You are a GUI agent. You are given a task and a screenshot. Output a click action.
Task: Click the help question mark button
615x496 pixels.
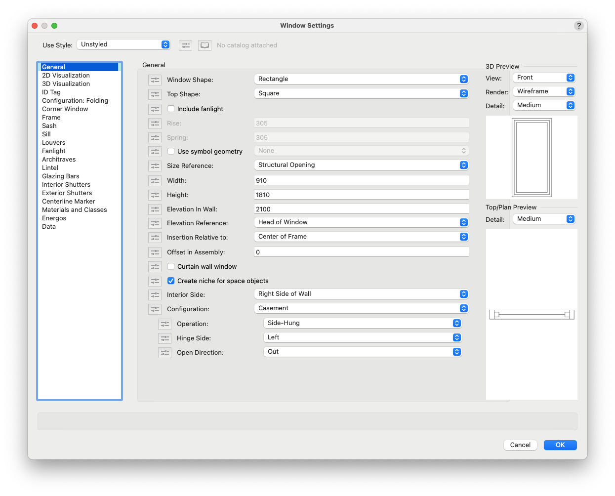578,26
